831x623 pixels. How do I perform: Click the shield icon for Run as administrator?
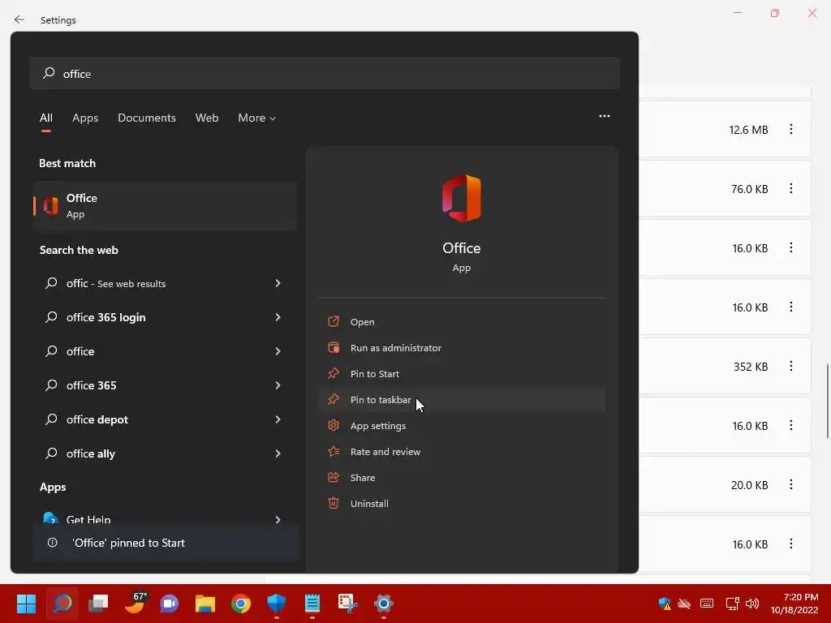(x=334, y=347)
